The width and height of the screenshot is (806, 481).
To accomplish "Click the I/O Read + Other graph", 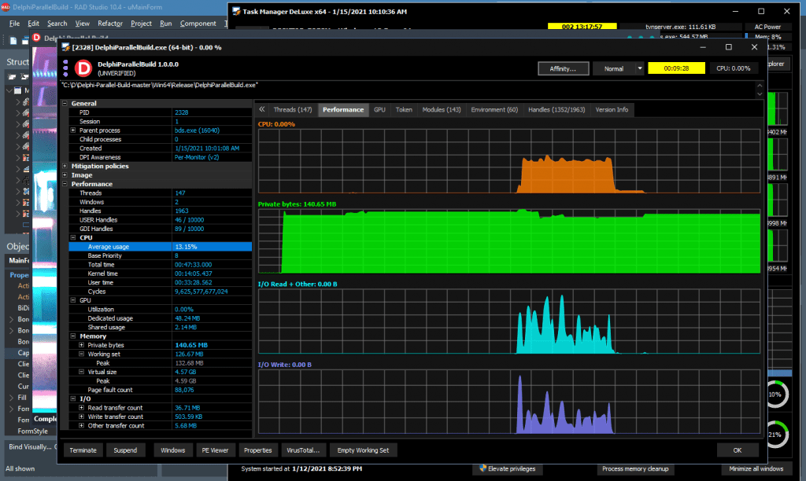I will click(509, 321).
